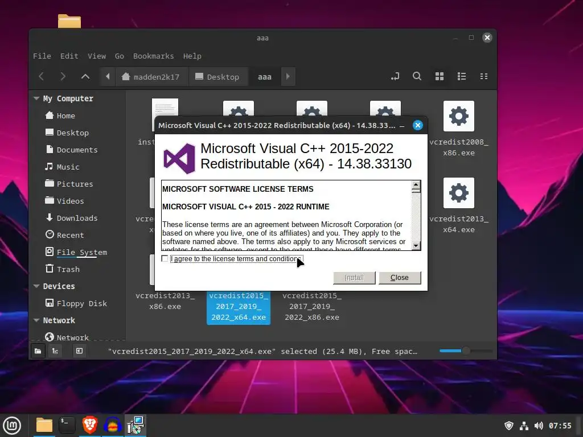Open the View menu
This screenshot has width=583, height=437.
click(x=97, y=56)
